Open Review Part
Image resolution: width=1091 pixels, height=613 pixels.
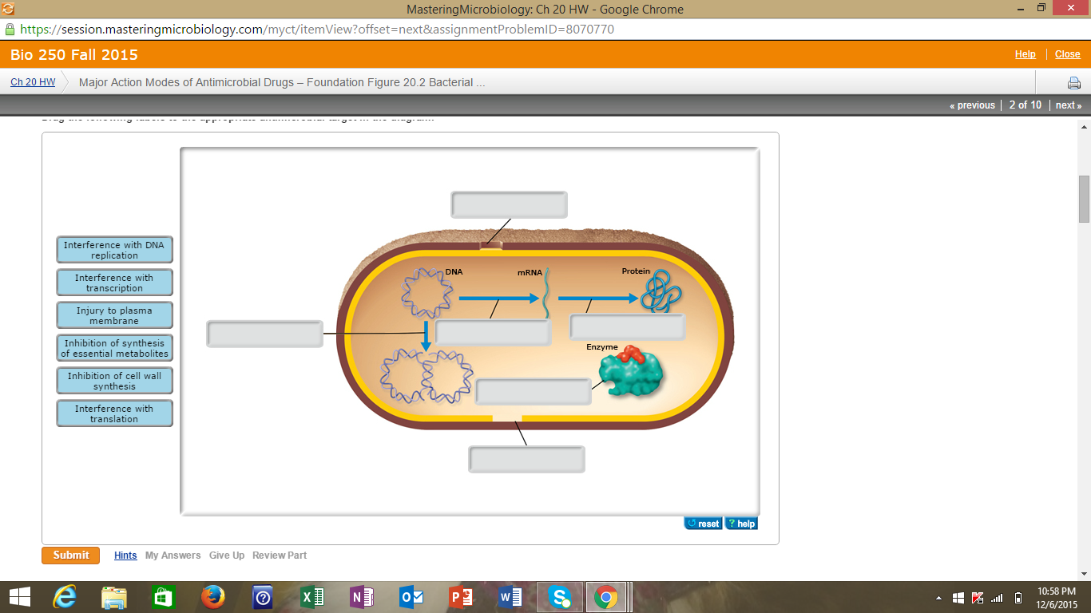[x=279, y=555]
